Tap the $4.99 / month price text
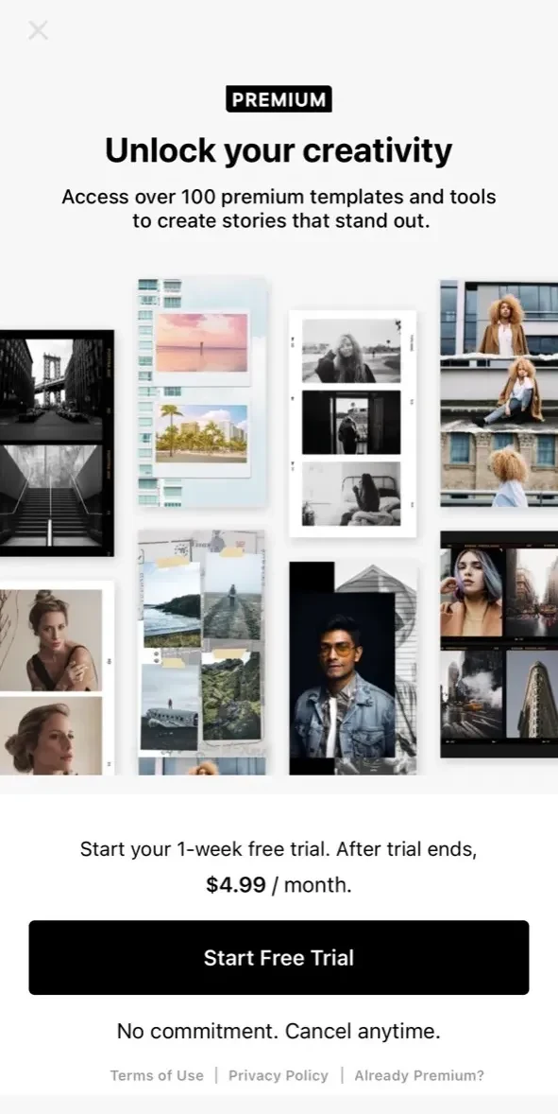The height and width of the screenshot is (1114, 558). [x=279, y=885]
